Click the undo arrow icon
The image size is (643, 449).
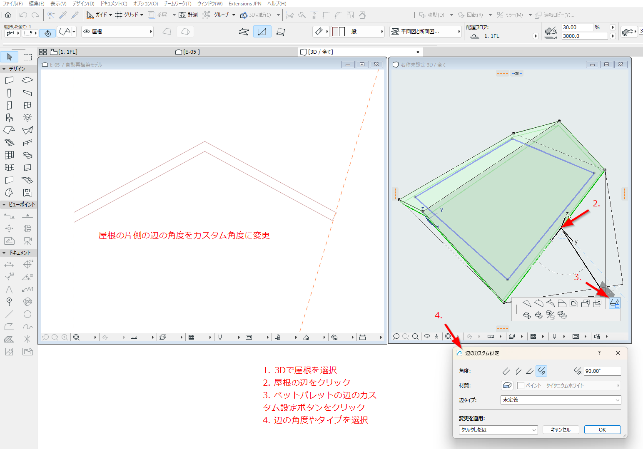tap(23, 15)
